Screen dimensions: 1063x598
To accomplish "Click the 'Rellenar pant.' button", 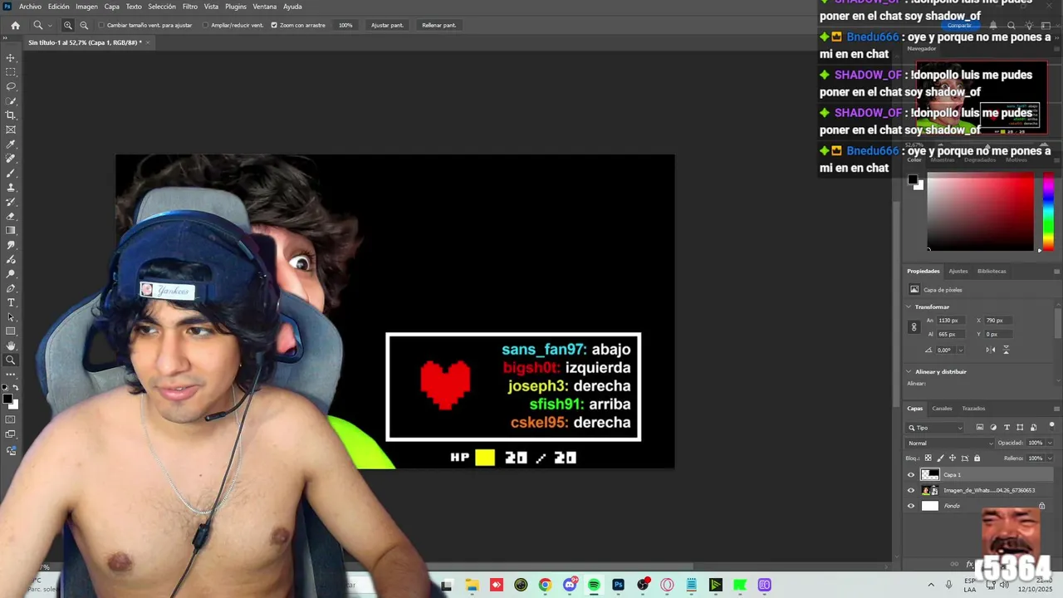I will (x=438, y=26).
